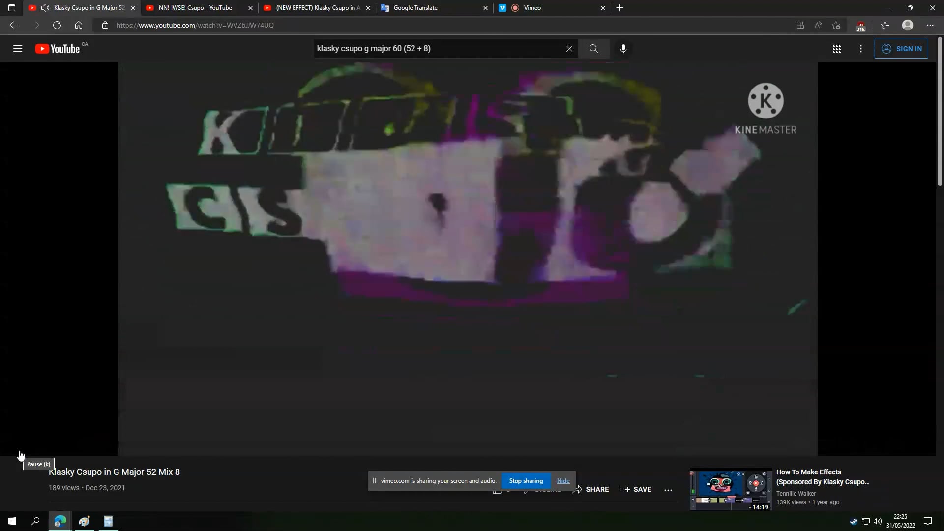Open the YouTube apps grid icon

(x=837, y=49)
